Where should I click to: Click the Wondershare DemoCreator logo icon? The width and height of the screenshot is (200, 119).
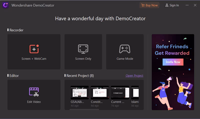point(5,5)
